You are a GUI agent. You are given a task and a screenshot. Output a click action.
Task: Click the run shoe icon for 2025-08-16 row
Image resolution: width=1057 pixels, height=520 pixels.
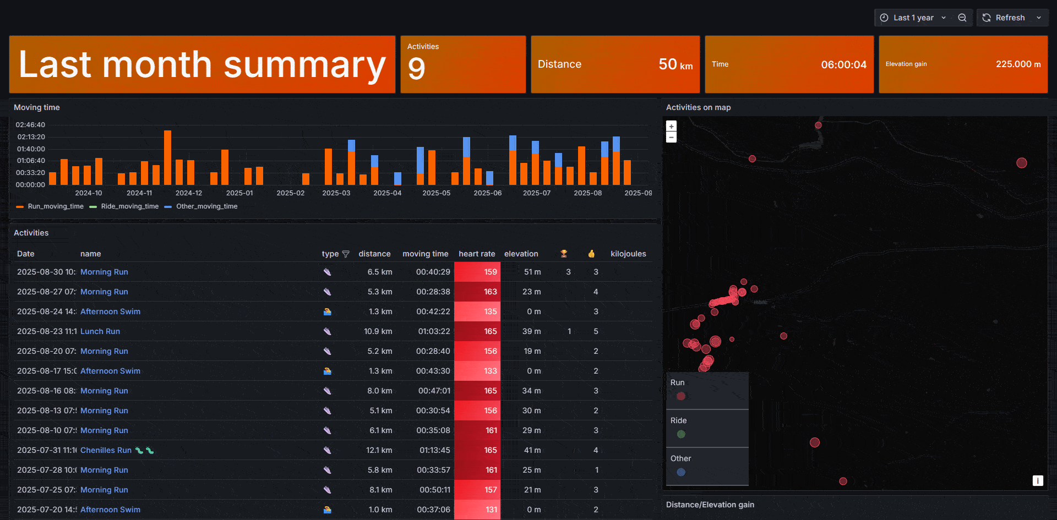point(327,391)
